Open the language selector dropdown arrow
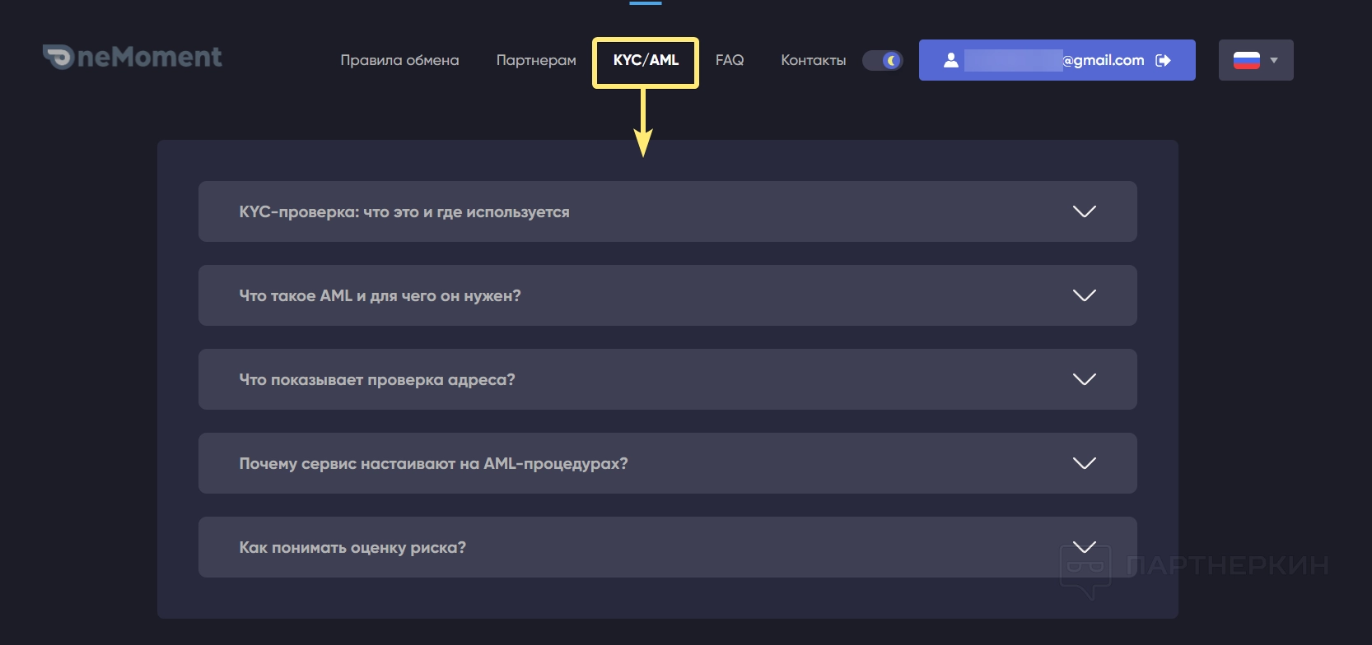 (x=1274, y=60)
